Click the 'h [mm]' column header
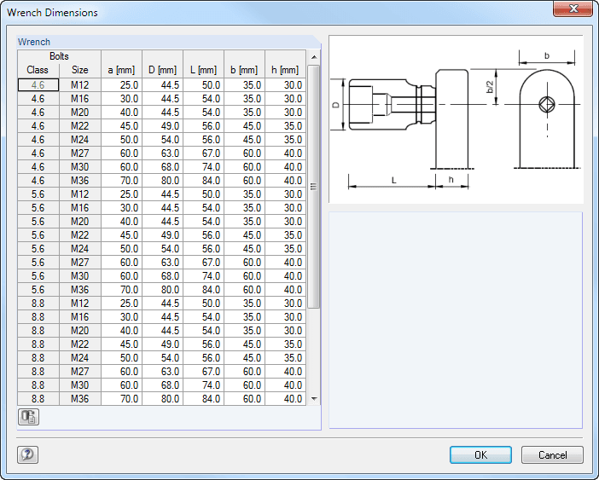This screenshot has height=480, width=599. click(x=285, y=64)
